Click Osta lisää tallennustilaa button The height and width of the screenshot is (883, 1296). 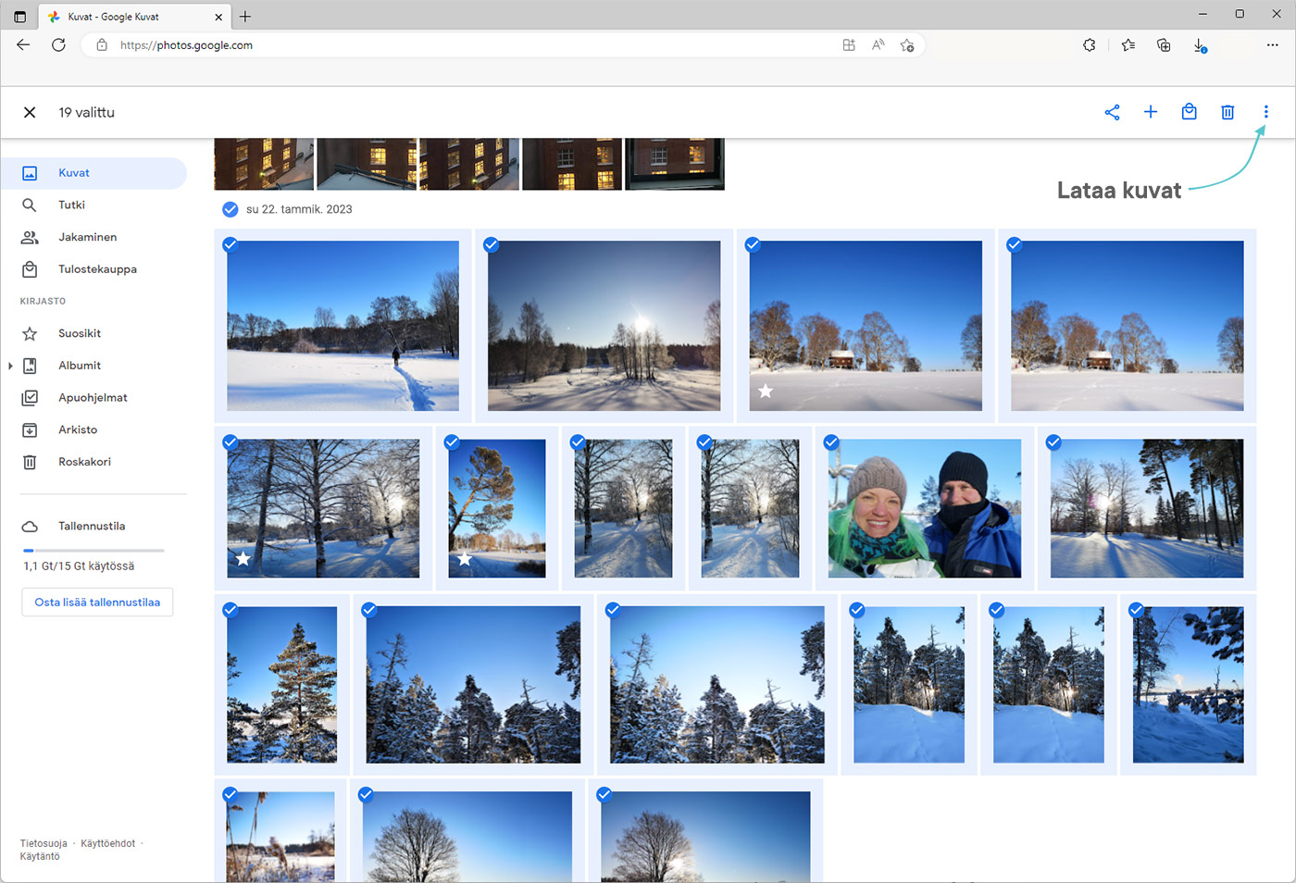(x=97, y=603)
